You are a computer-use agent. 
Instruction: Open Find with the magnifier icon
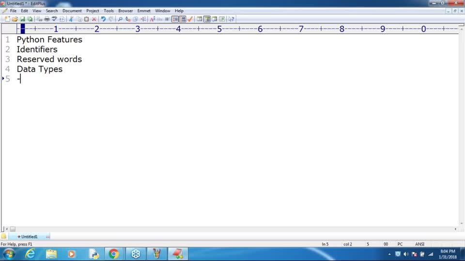[x=120, y=19]
